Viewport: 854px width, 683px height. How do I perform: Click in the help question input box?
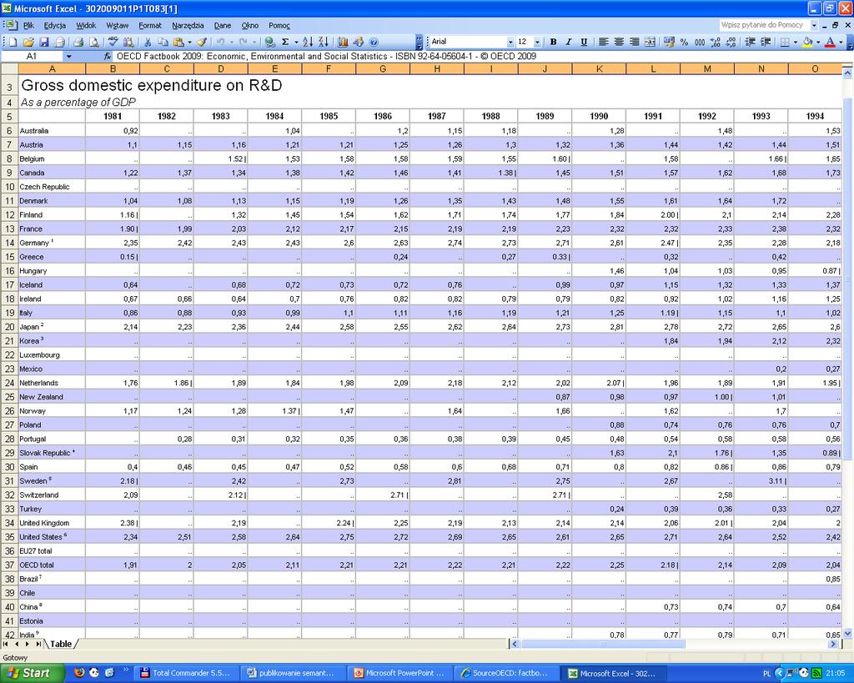765,25
